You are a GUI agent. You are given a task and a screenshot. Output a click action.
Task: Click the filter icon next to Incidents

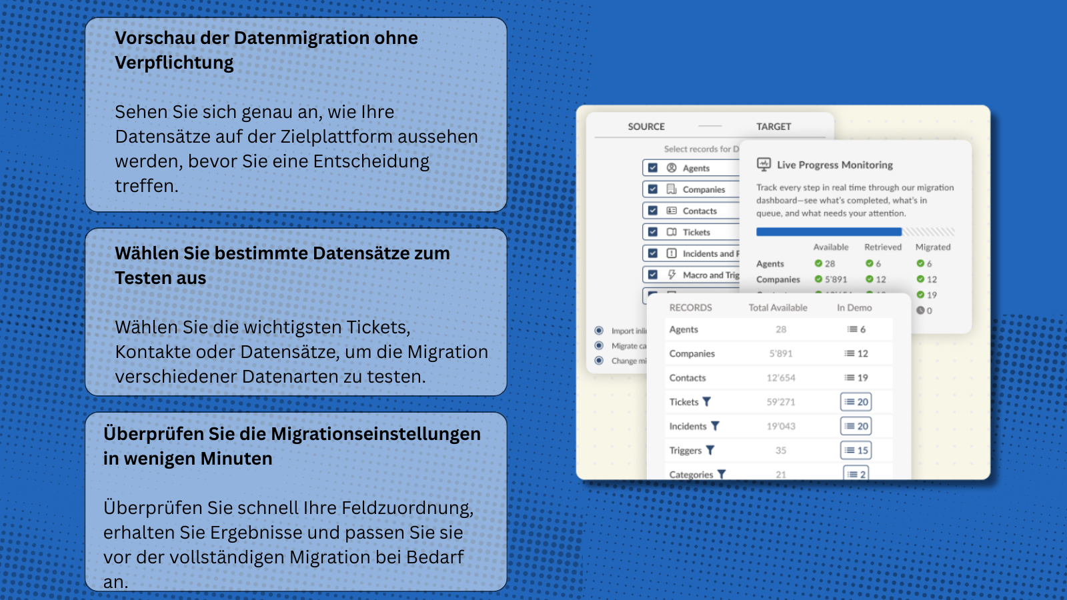point(715,426)
